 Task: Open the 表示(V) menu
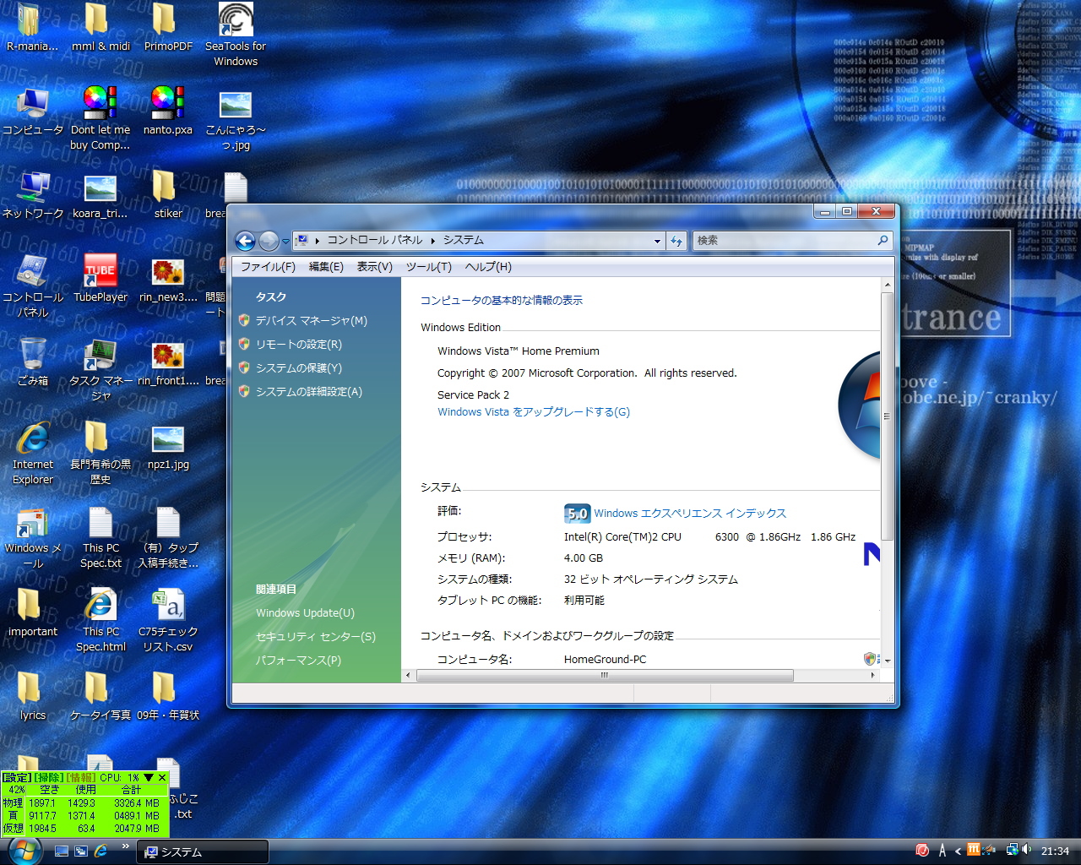tap(375, 267)
